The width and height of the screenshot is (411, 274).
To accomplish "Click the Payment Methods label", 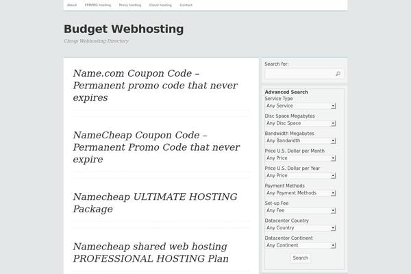I will [x=285, y=186].
